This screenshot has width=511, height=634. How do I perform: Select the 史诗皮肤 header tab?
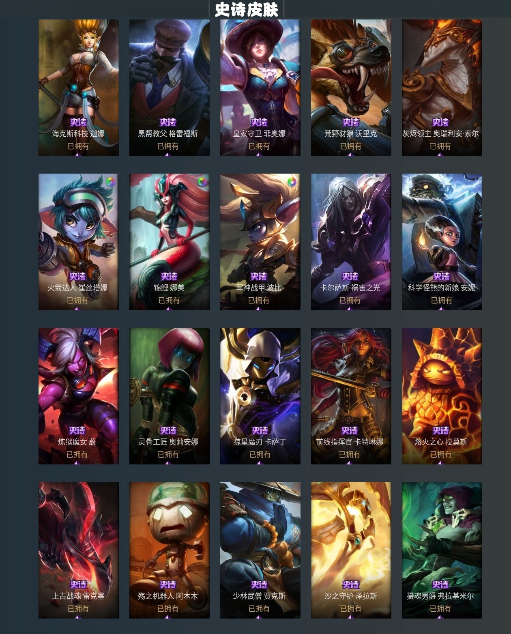point(247,9)
